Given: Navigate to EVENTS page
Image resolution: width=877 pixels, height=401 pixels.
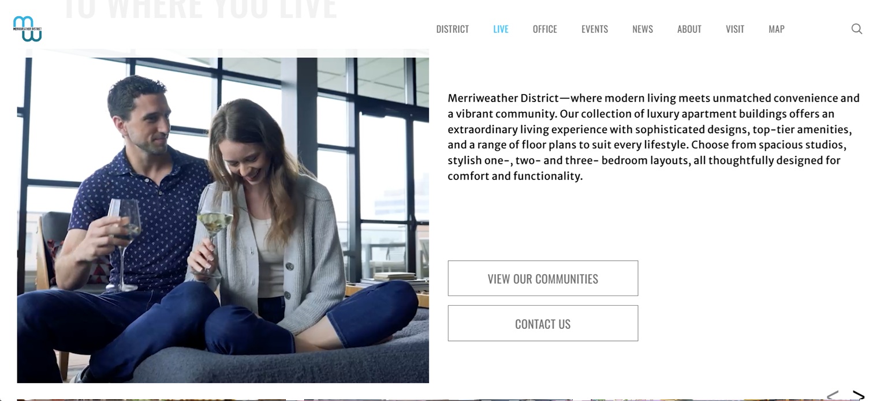Looking at the screenshot, I should [595, 29].
